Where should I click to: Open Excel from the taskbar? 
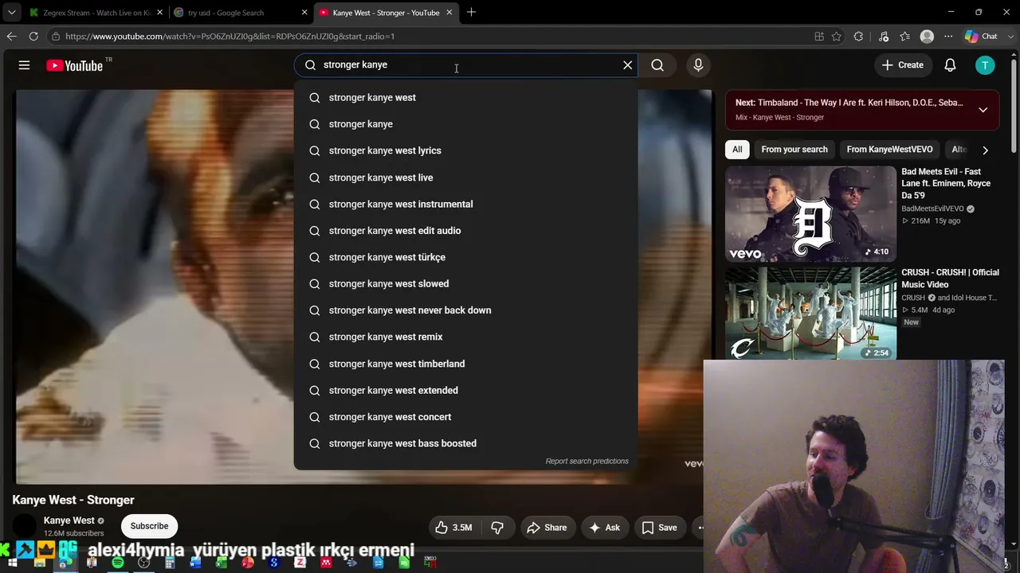222,563
